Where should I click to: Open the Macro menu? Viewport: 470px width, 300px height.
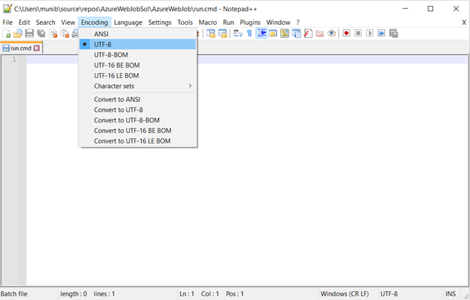(208, 23)
